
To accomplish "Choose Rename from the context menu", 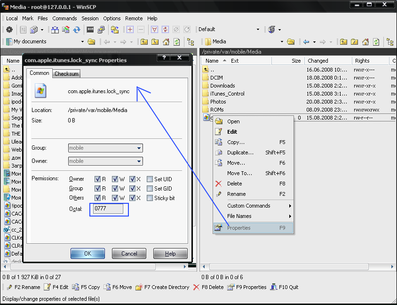I will pos(236,194).
